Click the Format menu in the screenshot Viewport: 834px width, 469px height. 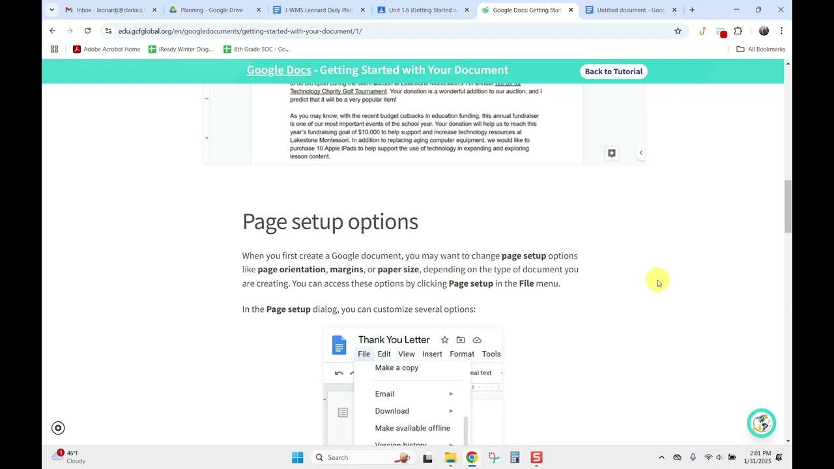point(462,354)
